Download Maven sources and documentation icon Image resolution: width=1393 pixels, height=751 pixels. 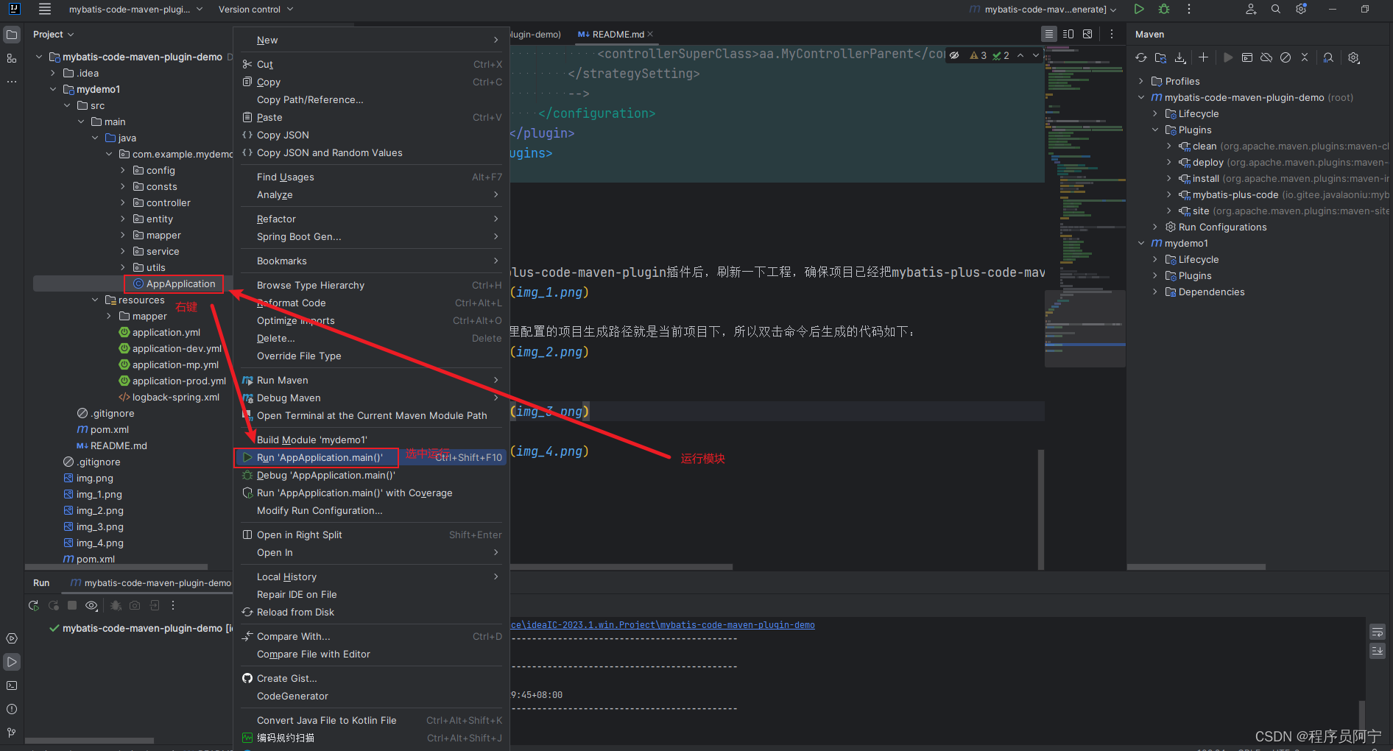click(x=1180, y=57)
